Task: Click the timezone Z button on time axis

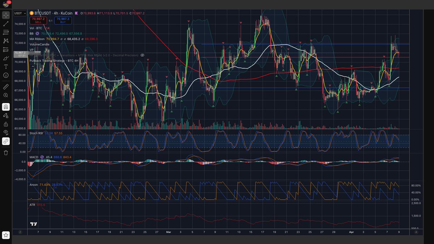Action: (20, 232)
